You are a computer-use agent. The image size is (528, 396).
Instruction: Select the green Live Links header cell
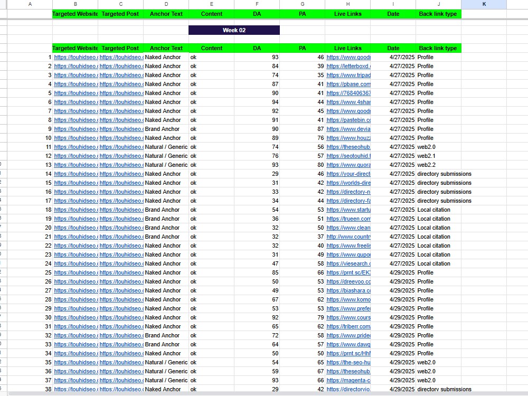click(x=348, y=48)
